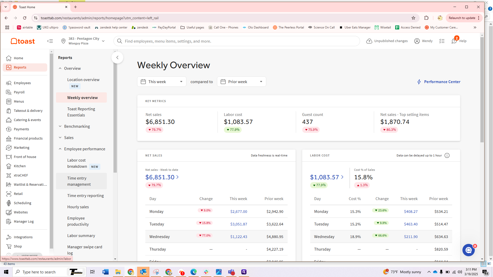The height and width of the screenshot is (277, 493).
Task: Open the browser extensions icon
Action: [426, 18]
